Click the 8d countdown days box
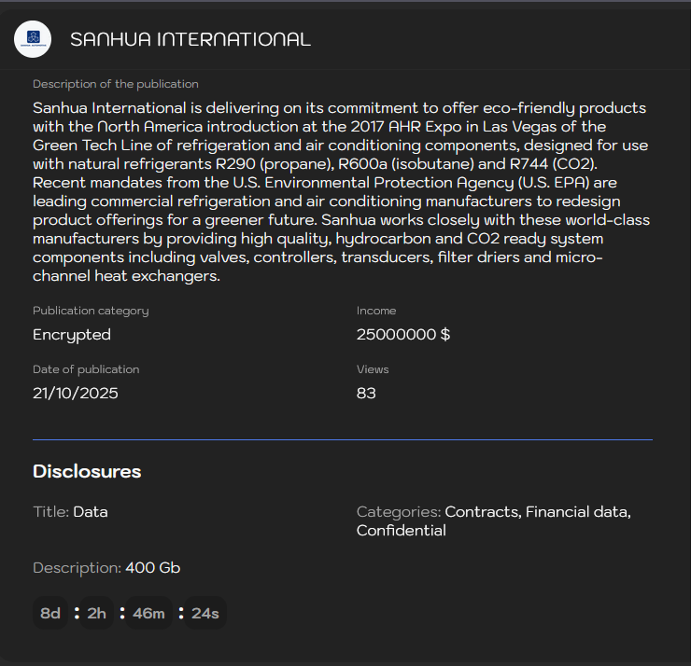This screenshot has width=691, height=666. (x=50, y=613)
